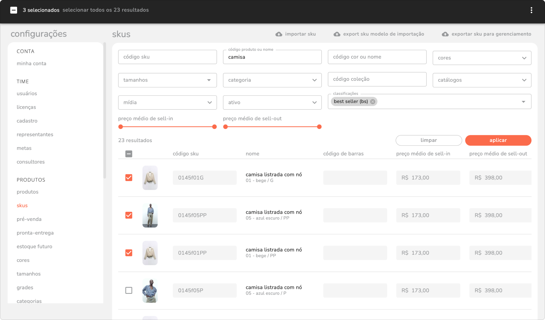Expand the catálogos dropdown
545x320 pixels.
[x=482, y=80]
